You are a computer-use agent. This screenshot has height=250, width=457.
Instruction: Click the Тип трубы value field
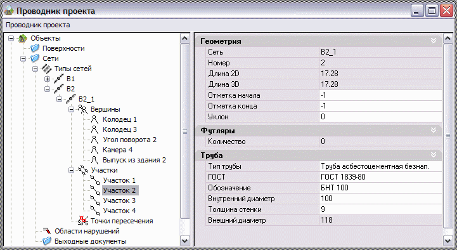click(380, 167)
